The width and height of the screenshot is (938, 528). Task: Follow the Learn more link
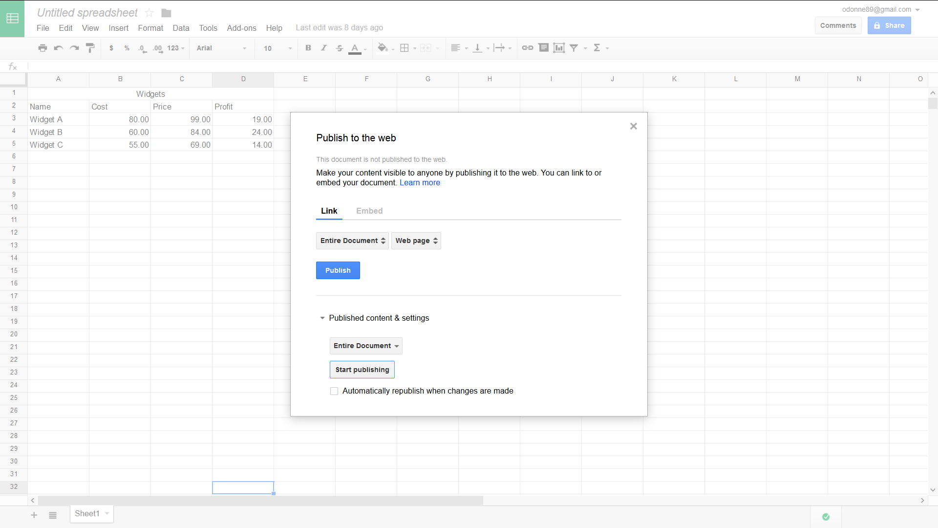point(420,183)
